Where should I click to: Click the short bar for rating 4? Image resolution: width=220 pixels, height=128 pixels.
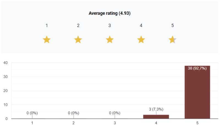(x=156, y=117)
